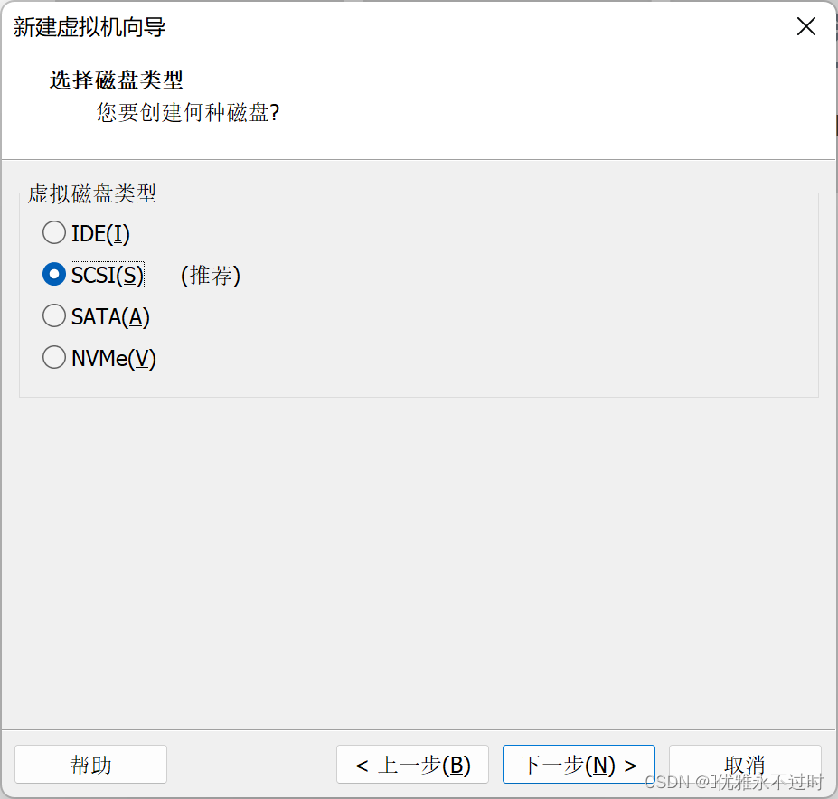Click the 帮助 help button

[x=90, y=765]
